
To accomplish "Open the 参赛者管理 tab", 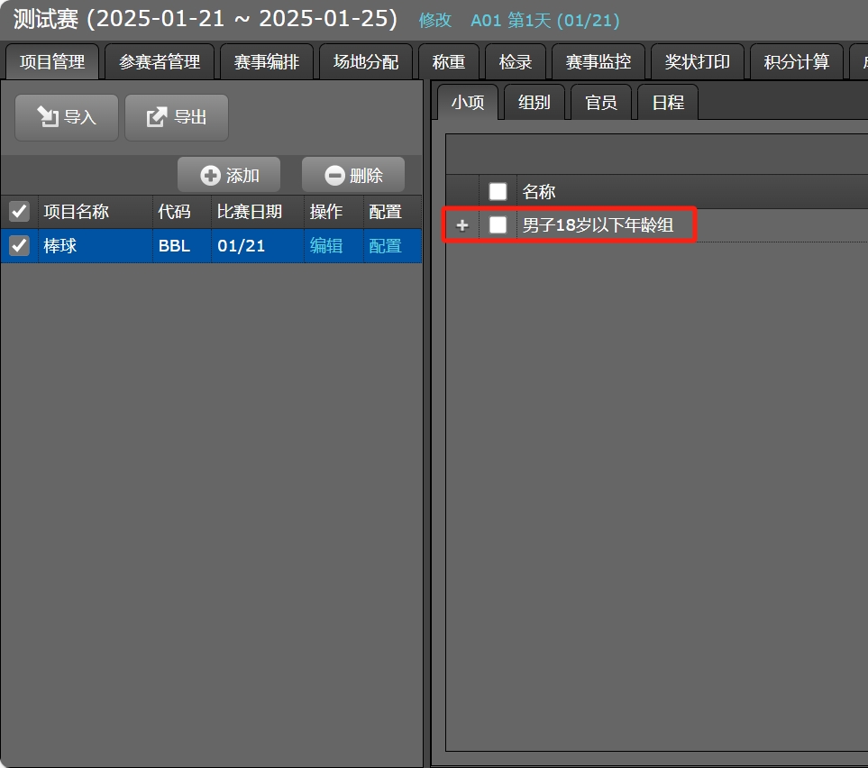I will (x=160, y=62).
